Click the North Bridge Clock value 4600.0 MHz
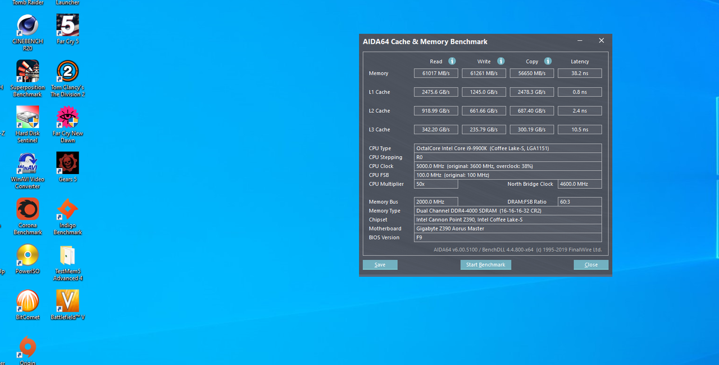The image size is (719, 365). [580, 184]
